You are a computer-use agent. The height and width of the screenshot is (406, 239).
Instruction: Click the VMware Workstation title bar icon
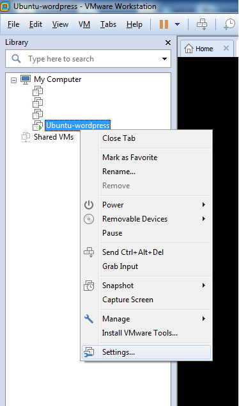click(x=4, y=6)
